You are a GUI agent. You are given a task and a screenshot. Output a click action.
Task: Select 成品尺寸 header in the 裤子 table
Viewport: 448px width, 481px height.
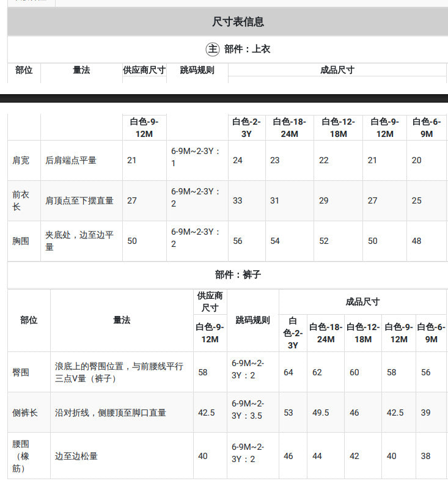click(x=362, y=302)
